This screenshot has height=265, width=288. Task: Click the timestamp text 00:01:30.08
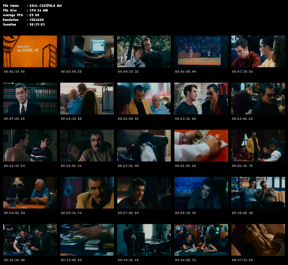tap(14, 72)
